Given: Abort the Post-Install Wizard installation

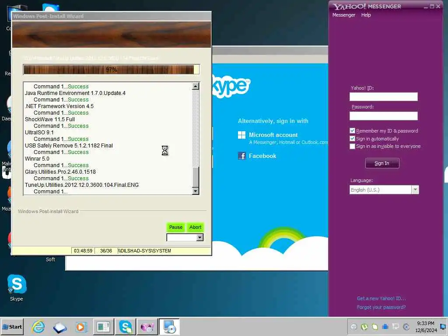Looking at the screenshot, I should point(196,227).
